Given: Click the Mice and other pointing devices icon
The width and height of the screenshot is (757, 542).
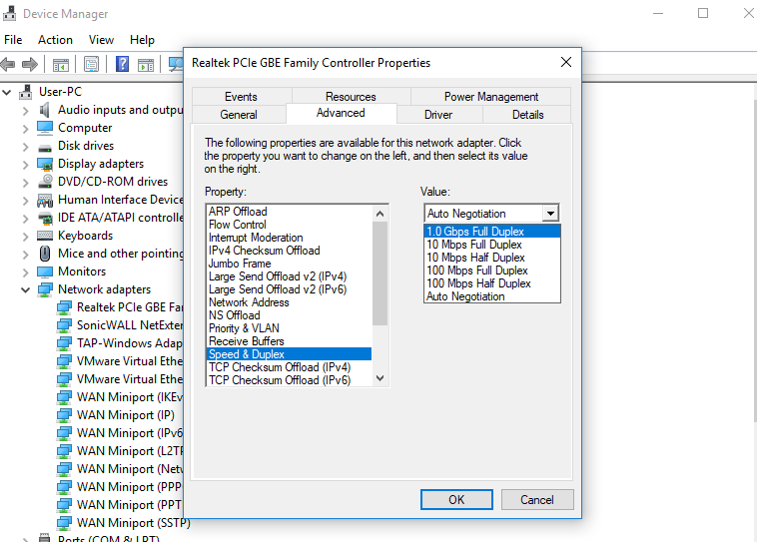Looking at the screenshot, I should 45,254.
